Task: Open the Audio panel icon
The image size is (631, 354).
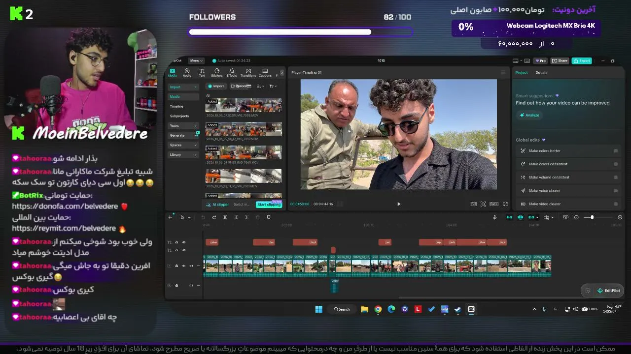Action: (187, 73)
